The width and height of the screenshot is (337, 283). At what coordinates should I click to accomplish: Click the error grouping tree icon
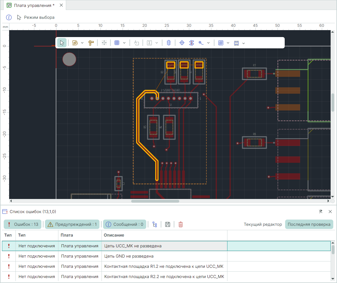tap(155, 224)
